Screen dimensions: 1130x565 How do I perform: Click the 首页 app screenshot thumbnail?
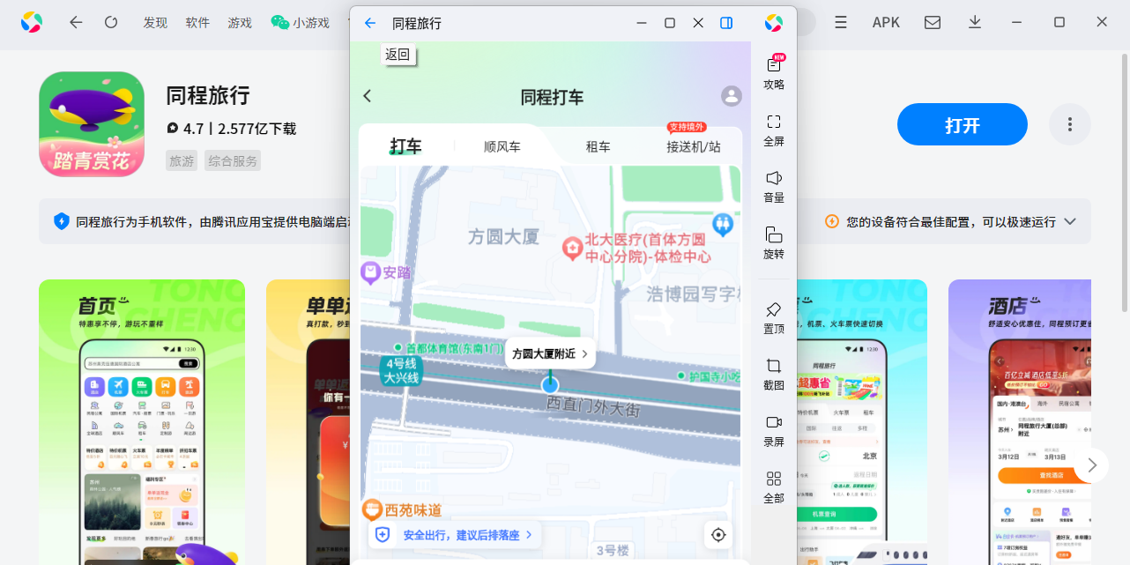click(x=141, y=421)
